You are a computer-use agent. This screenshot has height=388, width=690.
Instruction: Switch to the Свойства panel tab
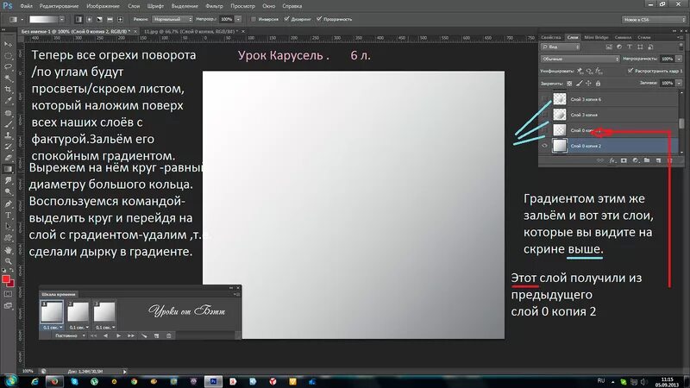click(x=551, y=37)
